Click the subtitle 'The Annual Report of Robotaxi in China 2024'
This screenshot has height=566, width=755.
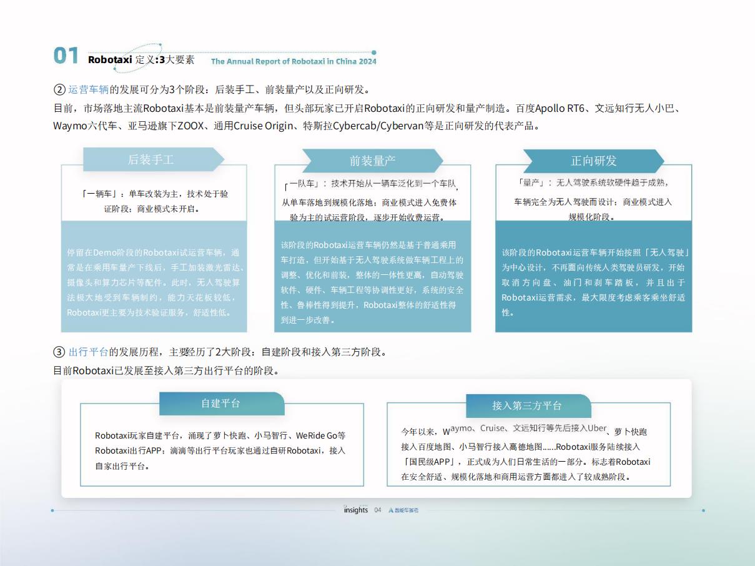(x=294, y=62)
